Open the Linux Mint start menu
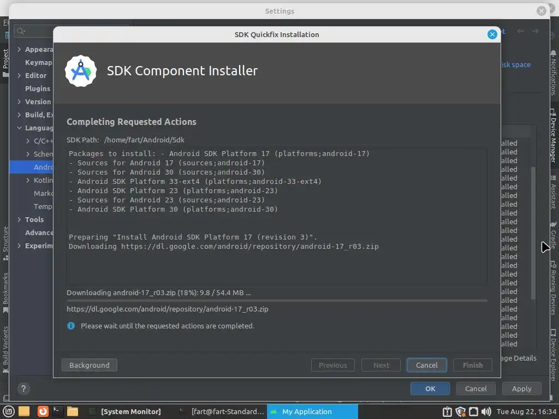The width and height of the screenshot is (559, 419). (x=8, y=411)
